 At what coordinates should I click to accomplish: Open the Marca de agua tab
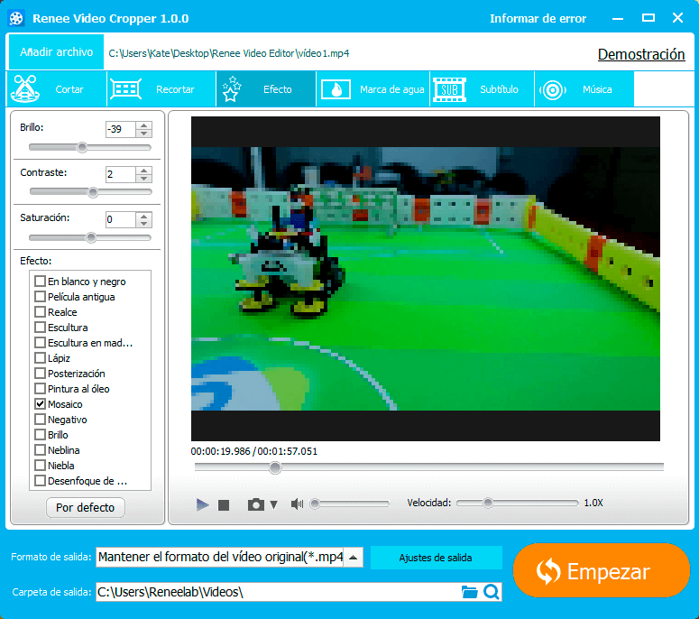(x=372, y=88)
